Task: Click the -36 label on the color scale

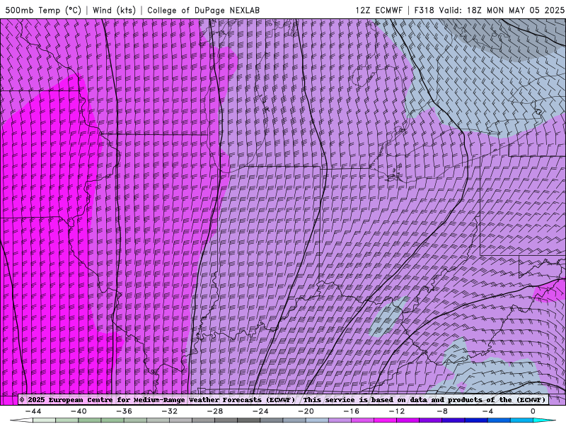Action: tap(125, 411)
